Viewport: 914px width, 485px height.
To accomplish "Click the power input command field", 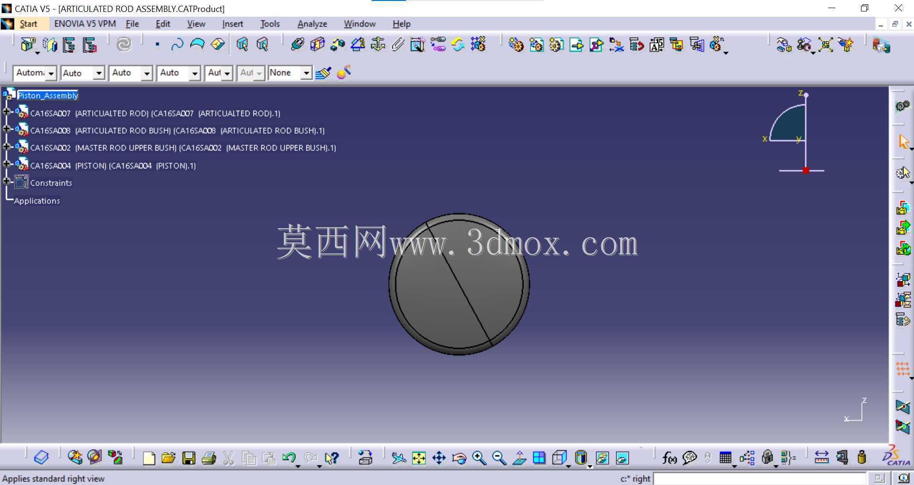I will (759, 478).
